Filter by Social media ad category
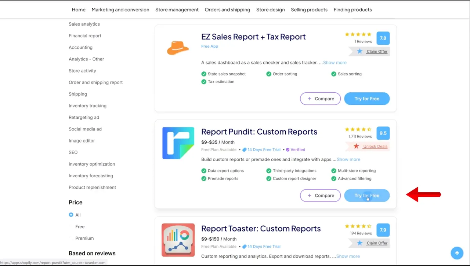The height and width of the screenshot is (266, 470). 85,129
